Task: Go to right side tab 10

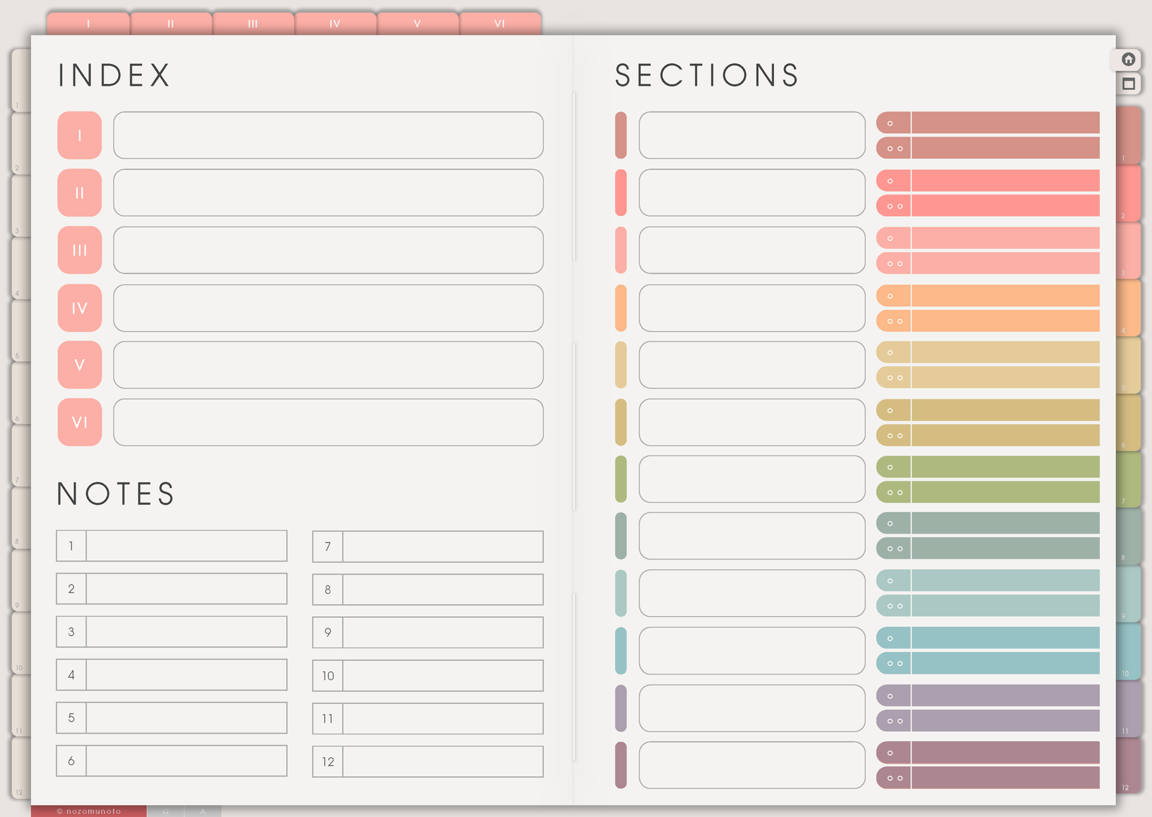Action: pyautogui.click(x=1128, y=651)
